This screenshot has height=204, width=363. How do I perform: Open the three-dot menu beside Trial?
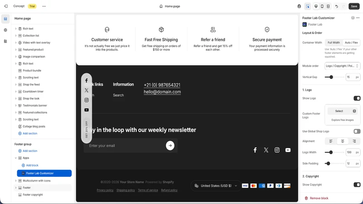point(44,6)
